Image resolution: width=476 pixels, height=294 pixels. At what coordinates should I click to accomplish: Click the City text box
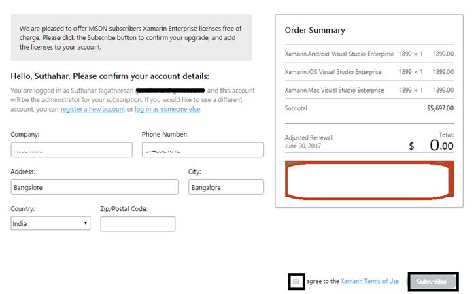226,187
